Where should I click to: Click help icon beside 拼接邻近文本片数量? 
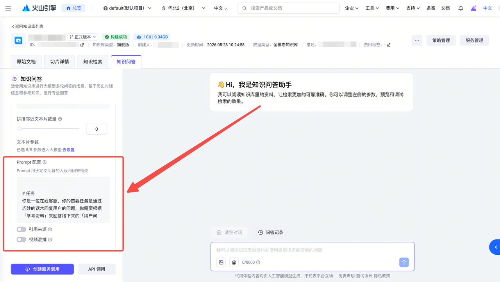click(60, 119)
